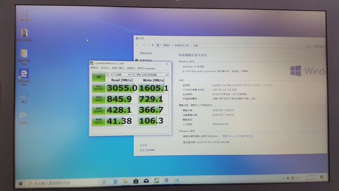The width and height of the screenshot is (339, 191).
Task: Click the taskbar clock
Action: (x=311, y=177)
